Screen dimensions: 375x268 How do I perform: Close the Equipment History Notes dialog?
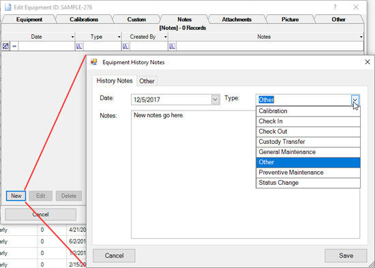[367, 62]
